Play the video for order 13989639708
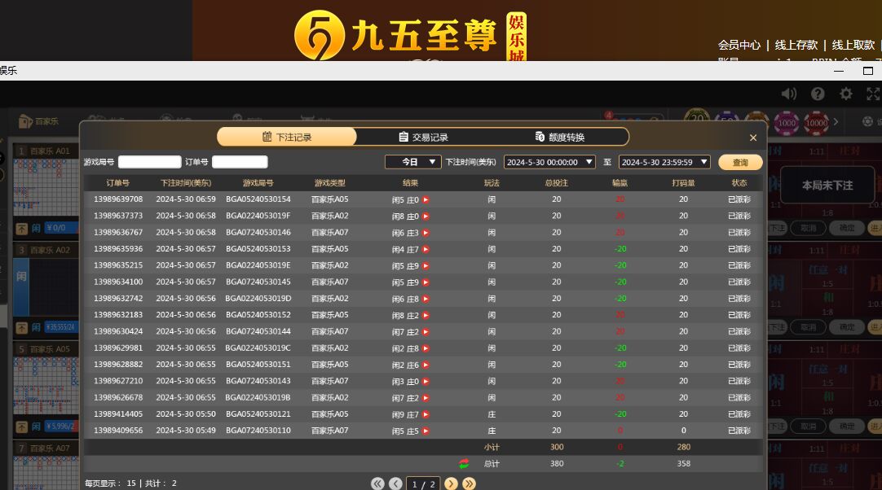This screenshot has width=882, height=490. click(x=426, y=199)
